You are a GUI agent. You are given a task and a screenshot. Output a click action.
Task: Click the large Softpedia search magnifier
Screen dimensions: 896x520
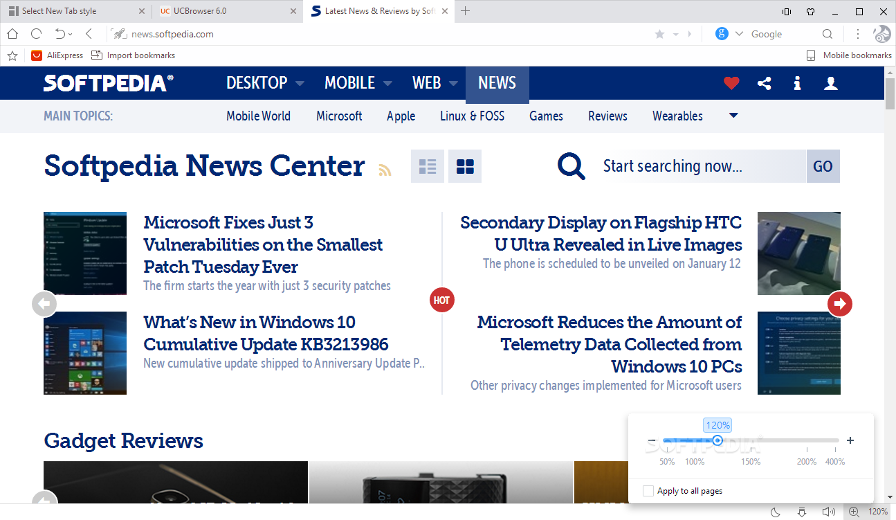pyautogui.click(x=572, y=166)
